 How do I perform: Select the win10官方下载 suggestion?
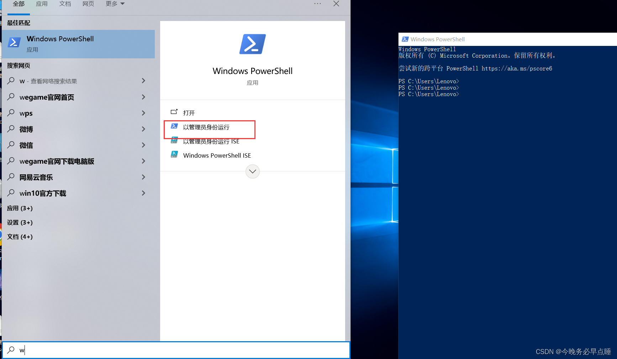[78, 193]
